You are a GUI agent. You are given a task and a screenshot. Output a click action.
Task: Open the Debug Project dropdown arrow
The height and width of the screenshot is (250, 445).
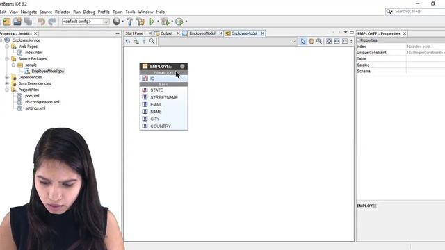pos(172,22)
